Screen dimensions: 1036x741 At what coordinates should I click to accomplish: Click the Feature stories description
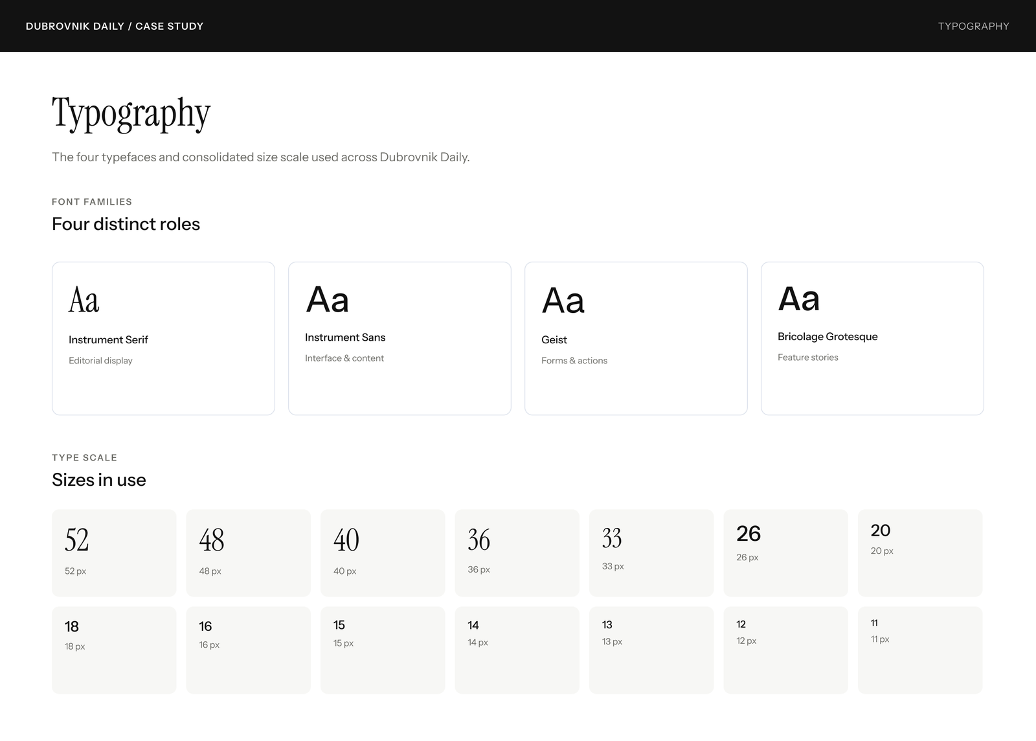(807, 357)
